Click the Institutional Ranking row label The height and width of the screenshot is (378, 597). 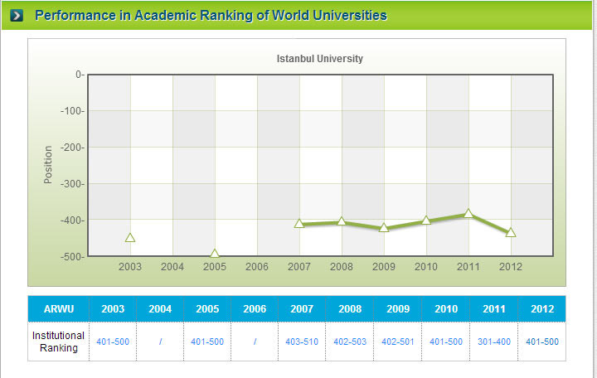pos(58,342)
